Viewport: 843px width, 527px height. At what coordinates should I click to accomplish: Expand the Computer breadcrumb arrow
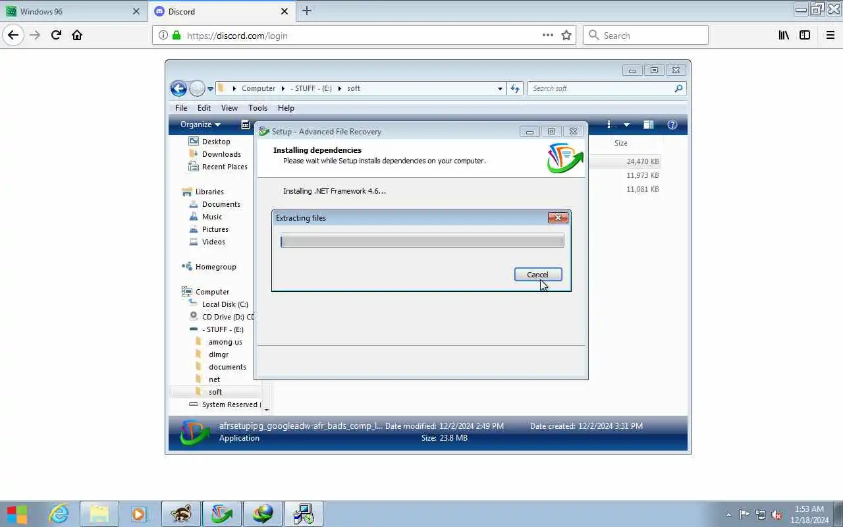pyautogui.click(x=283, y=88)
